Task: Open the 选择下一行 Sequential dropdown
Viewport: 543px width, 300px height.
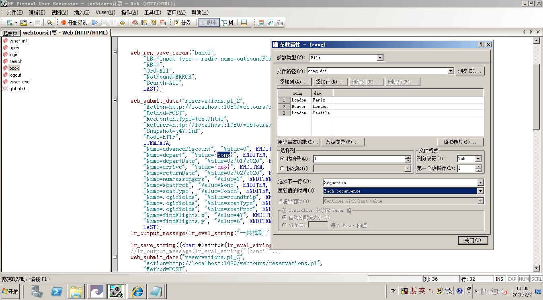Action: click(x=480, y=182)
